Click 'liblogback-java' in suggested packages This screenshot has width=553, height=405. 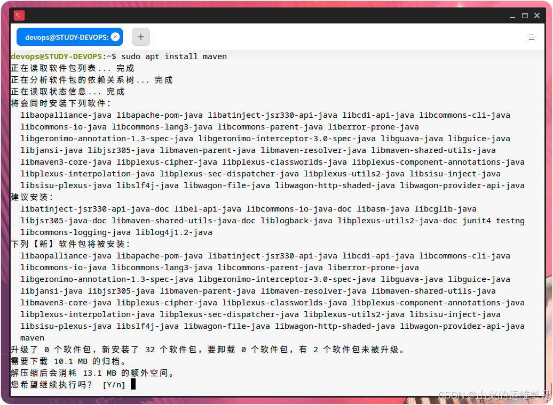click(297, 221)
